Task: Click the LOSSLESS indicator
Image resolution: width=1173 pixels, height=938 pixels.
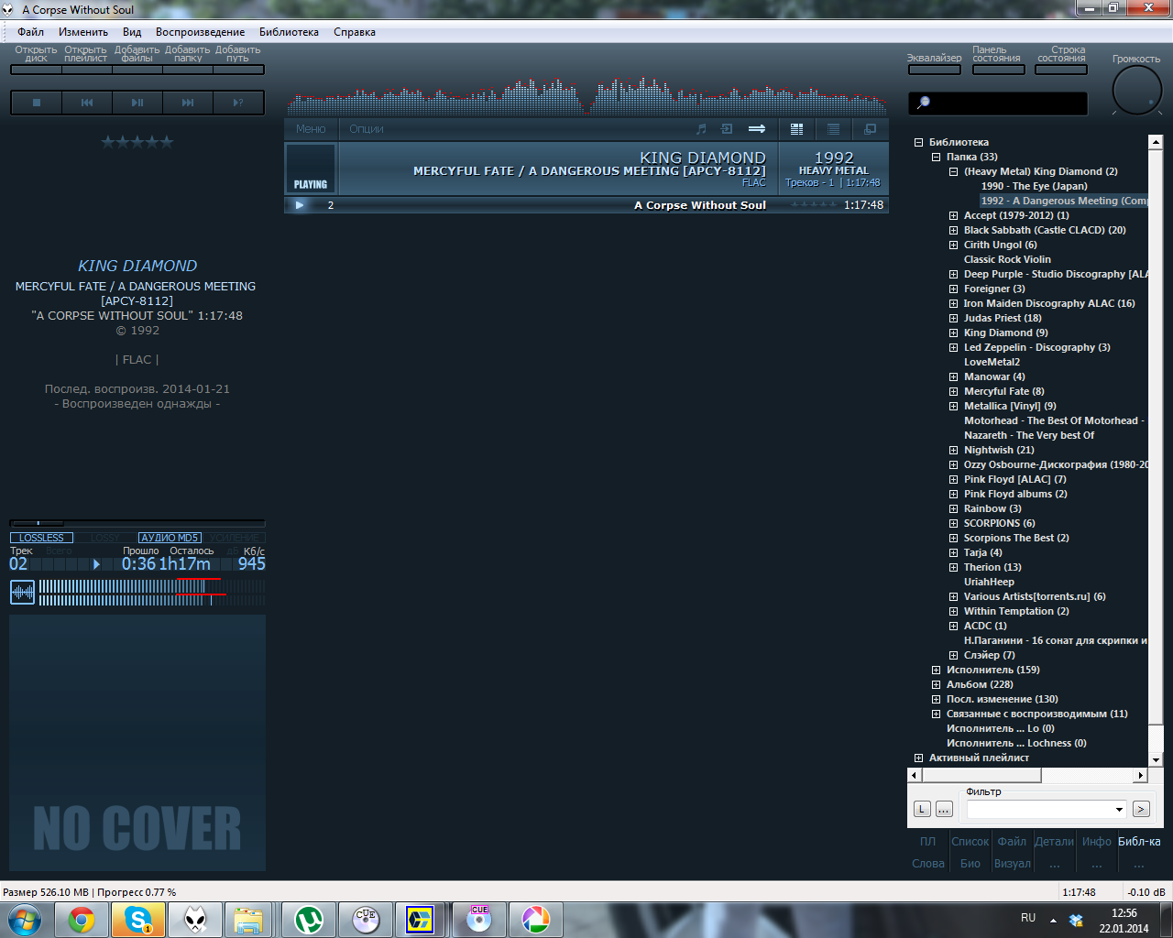Action: [41, 538]
